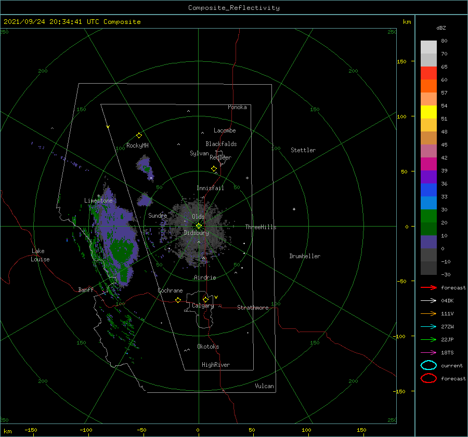Image resolution: width=468 pixels, height=437 pixels.
Task: Click the yellow diamond marker near Cochrane
Action: pos(178,300)
